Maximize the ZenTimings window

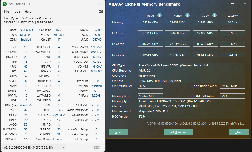[87, 4]
